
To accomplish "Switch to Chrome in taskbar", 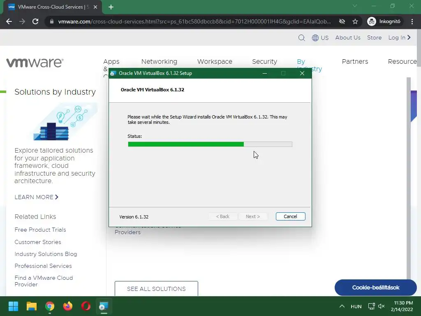I will pos(50,306).
